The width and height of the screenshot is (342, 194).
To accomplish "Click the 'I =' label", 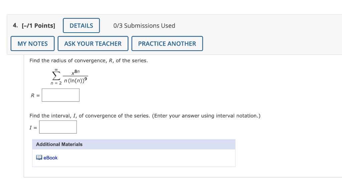I will [33, 128].
